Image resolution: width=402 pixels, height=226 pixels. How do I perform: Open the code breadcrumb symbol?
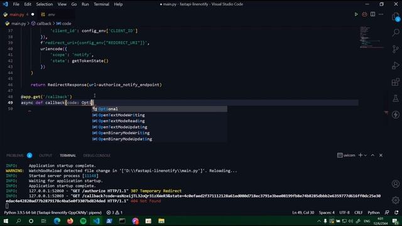[x=64, y=23]
